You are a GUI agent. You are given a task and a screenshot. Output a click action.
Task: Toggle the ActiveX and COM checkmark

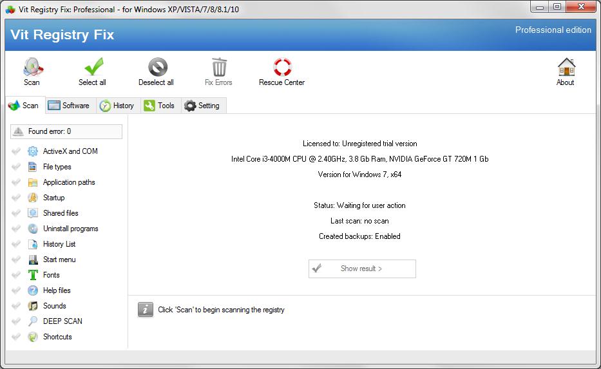pyautogui.click(x=16, y=151)
